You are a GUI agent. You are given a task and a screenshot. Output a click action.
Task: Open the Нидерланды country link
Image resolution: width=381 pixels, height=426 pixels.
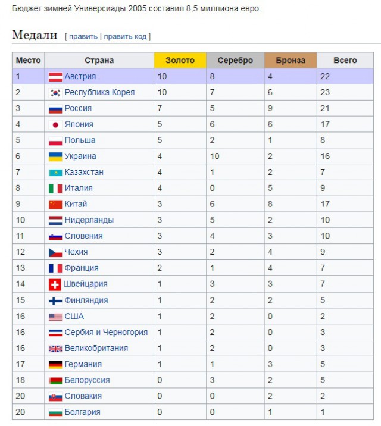click(x=89, y=220)
